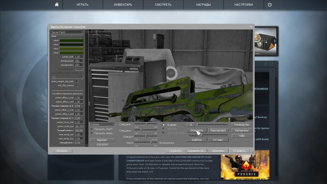The height and width of the screenshot is (184, 327).
Task: Open the ИГРАТЬ menu
Action: click(83, 4)
